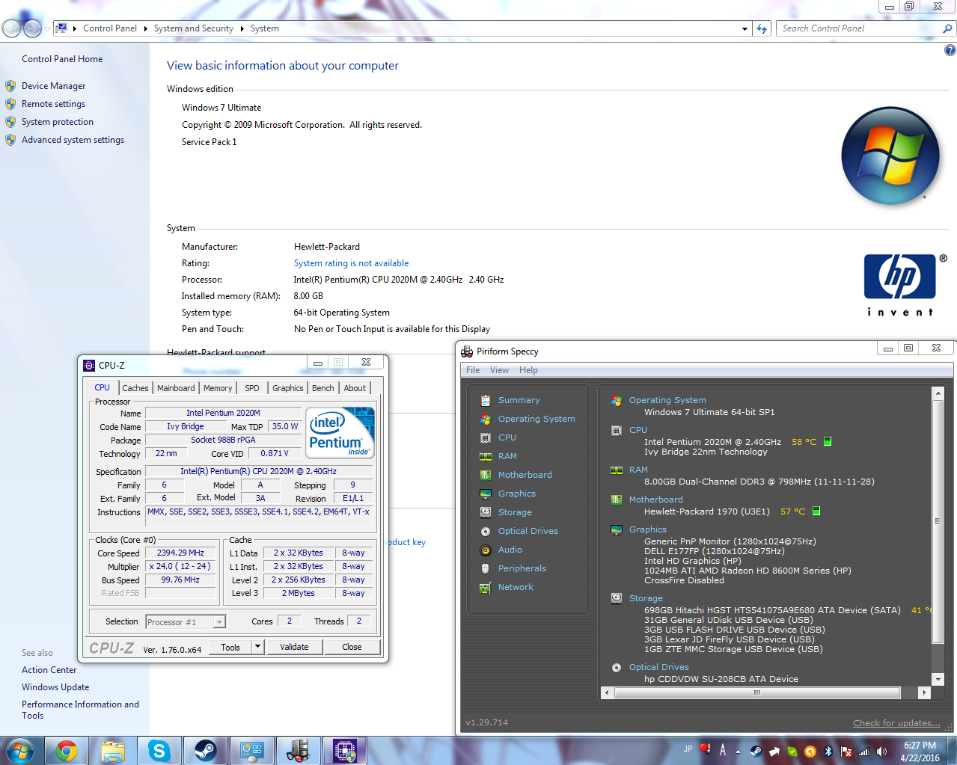
Task: Switch to the About tab in CPU-Z
Action: point(355,388)
